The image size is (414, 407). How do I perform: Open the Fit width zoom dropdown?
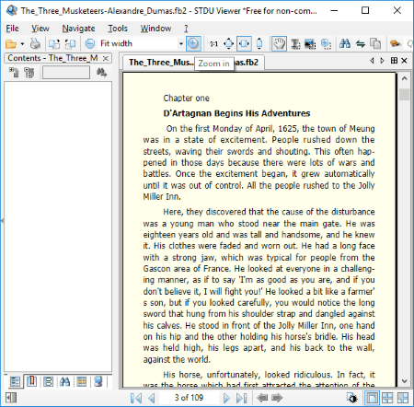[x=181, y=44]
